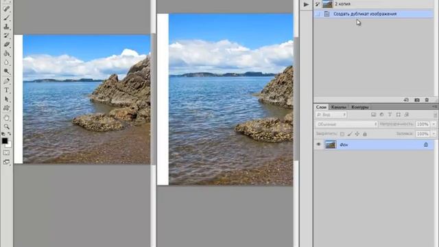The image size is (439, 247).
Task: Select the Eraser tool
Action: [x=6, y=44]
